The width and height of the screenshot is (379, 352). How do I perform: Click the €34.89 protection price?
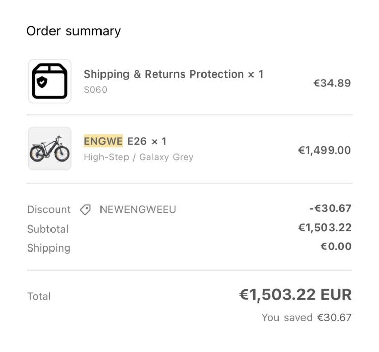coord(332,83)
